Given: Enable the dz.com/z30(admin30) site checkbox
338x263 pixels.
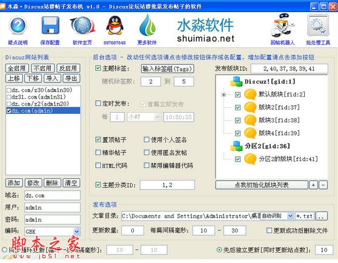Looking at the screenshot, I should [9, 90].
